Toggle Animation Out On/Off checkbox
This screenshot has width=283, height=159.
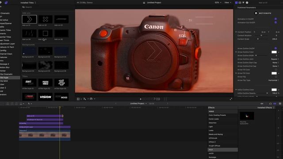pyautogui.click(x=275, y=23)
